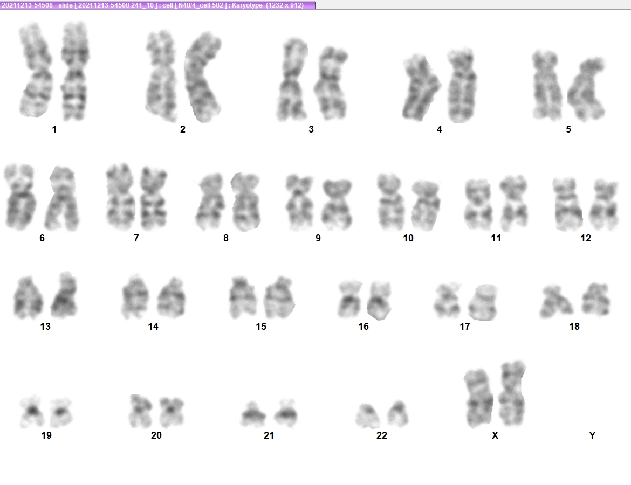This screenshot has height=485, width=631.
Task: Select the chromosome label "13"
Action: pyautogui.click(x=45, y=327)
